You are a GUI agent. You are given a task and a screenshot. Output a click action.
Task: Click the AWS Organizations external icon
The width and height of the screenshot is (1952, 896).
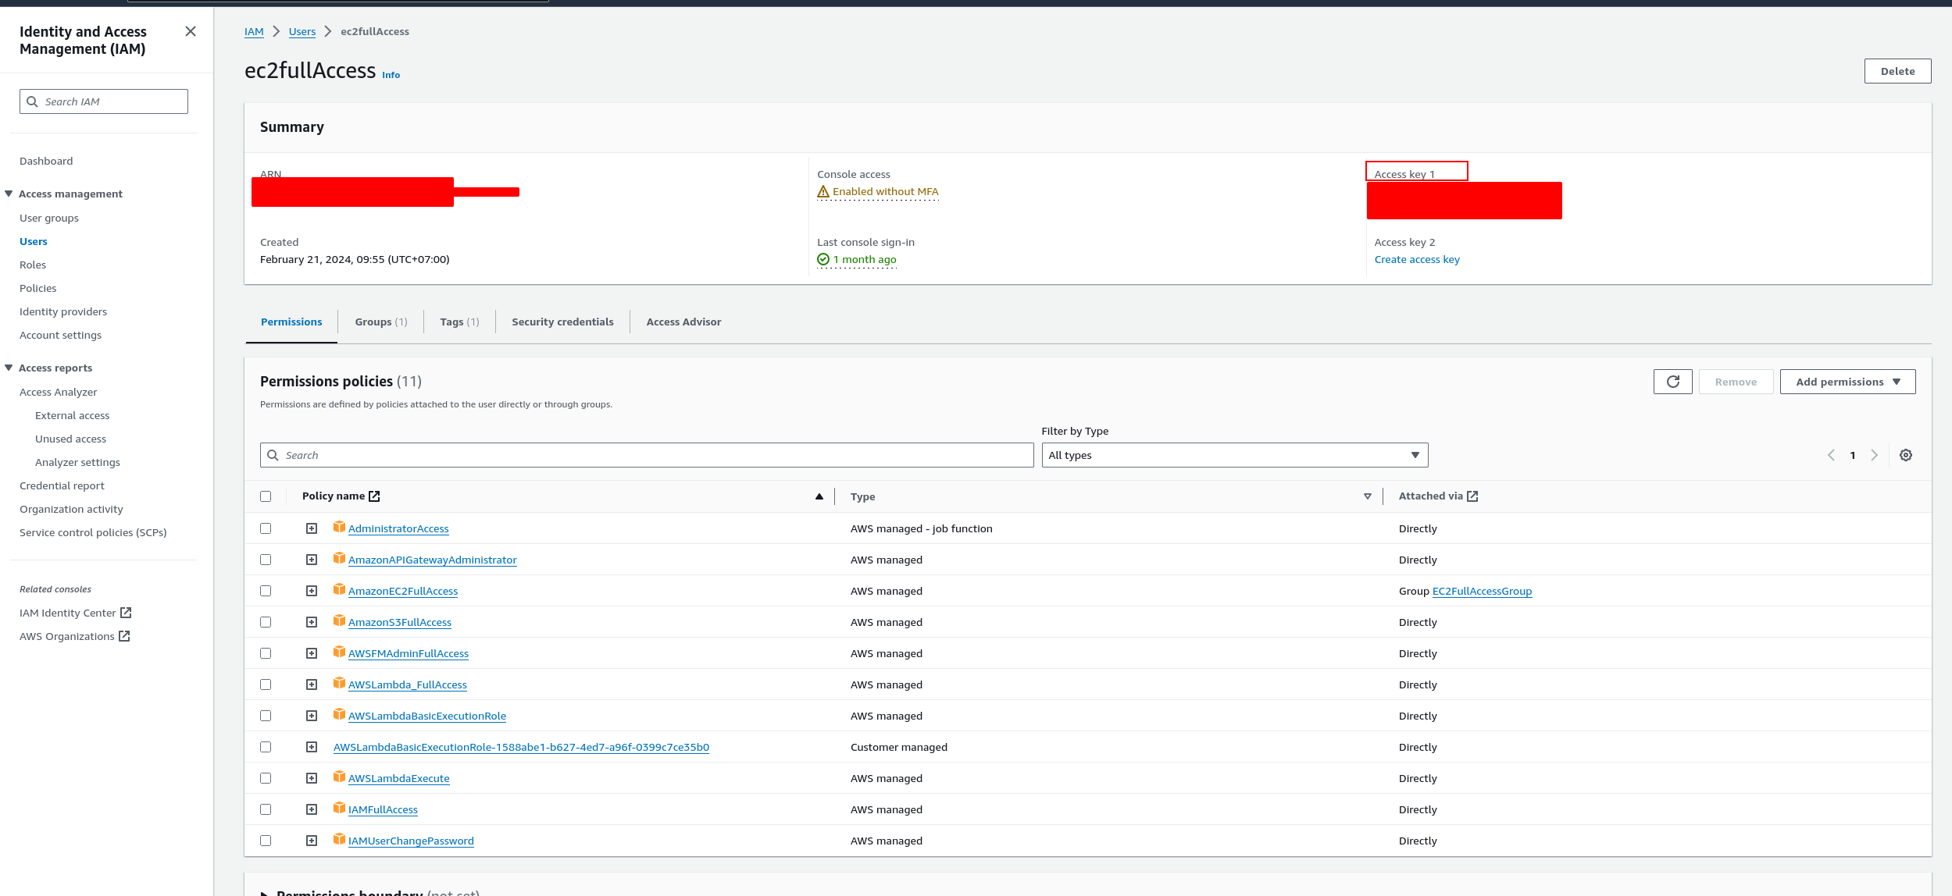click(124, 636)
